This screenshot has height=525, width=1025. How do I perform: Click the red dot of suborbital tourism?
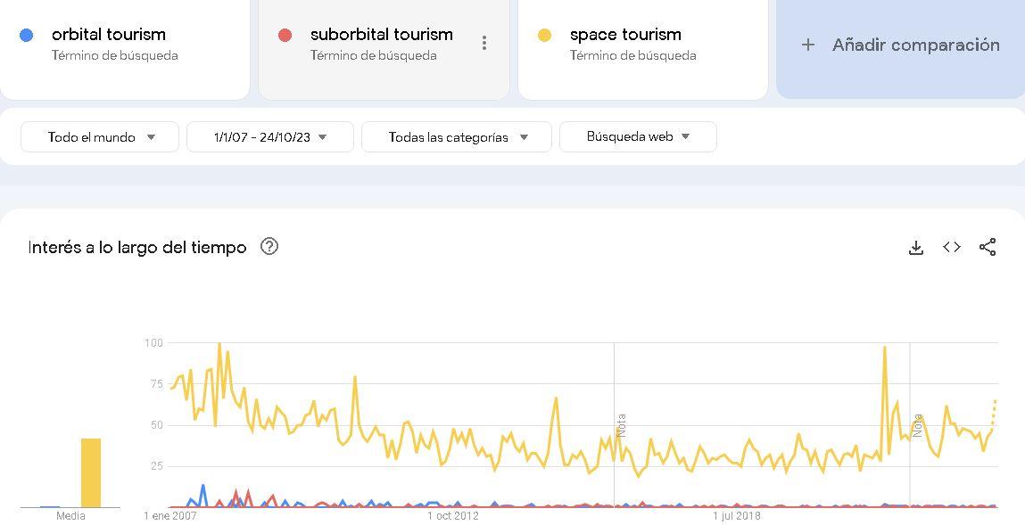tap(285, 36)
